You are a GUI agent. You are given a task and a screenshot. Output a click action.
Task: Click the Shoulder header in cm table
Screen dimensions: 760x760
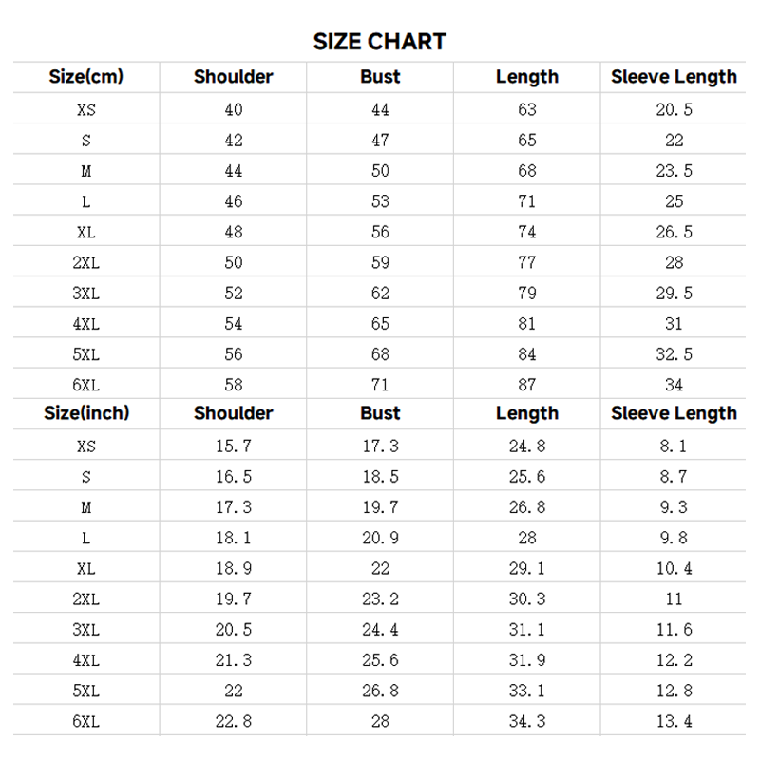(x=233, y=77)
